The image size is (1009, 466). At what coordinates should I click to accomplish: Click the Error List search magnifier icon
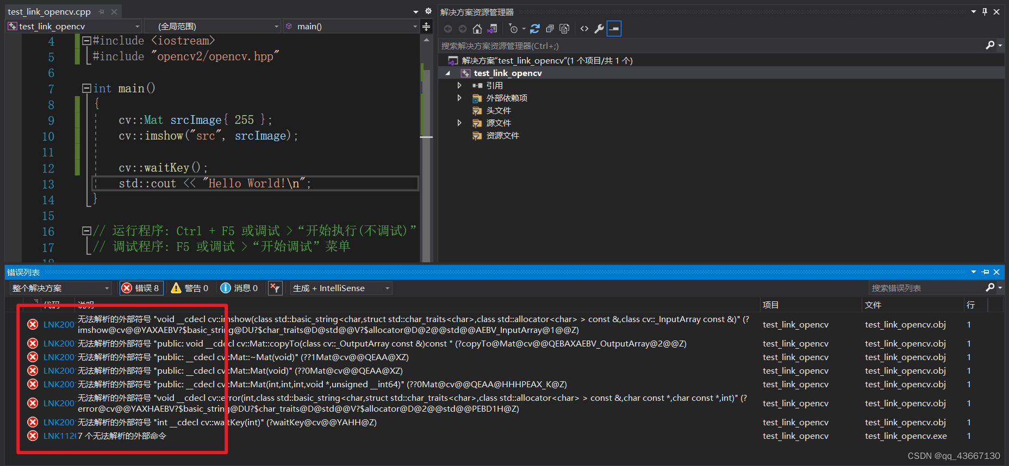coord(991,287)
